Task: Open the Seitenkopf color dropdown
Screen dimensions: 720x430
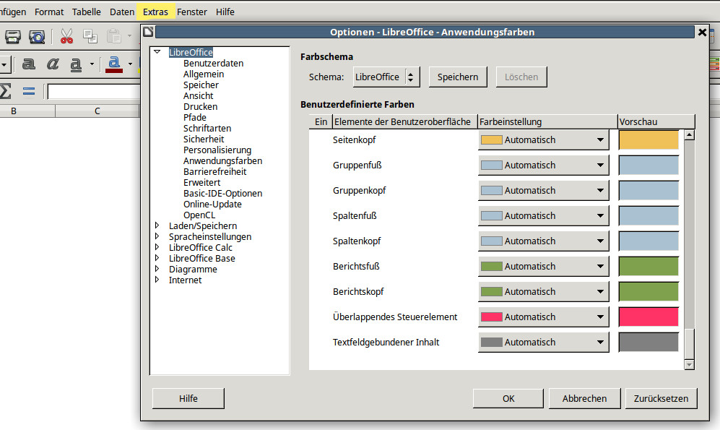Action: click(x=544, y=139)
